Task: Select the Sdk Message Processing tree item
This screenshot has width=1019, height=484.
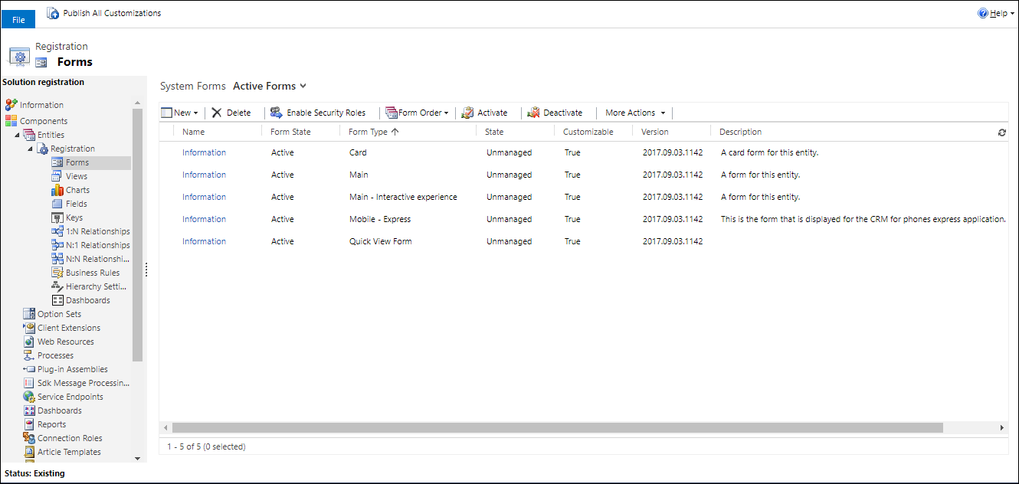Action: [77, 383]
